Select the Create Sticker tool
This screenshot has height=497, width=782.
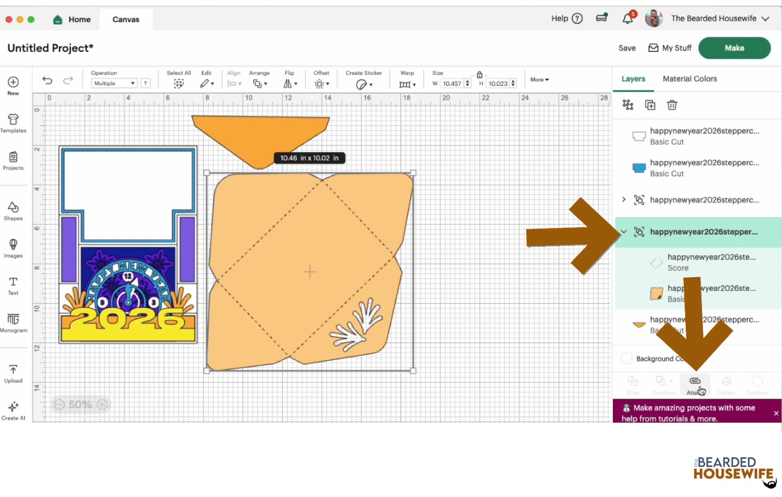[x=361, y=83]
